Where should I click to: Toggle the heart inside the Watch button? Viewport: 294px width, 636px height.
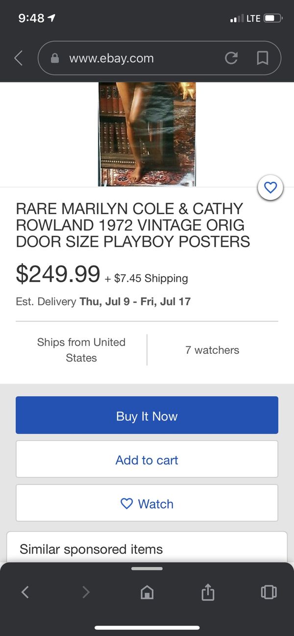point(126,504)
